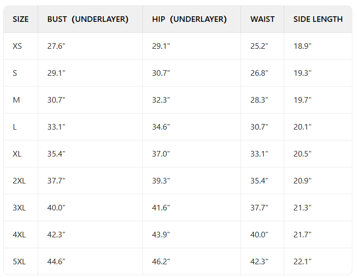Select the 5XL size row label
This screenshot has height=278, width=357.
tap(19, 262)
